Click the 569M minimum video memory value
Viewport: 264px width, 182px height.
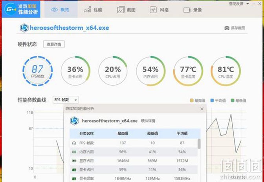pos(152,161)
